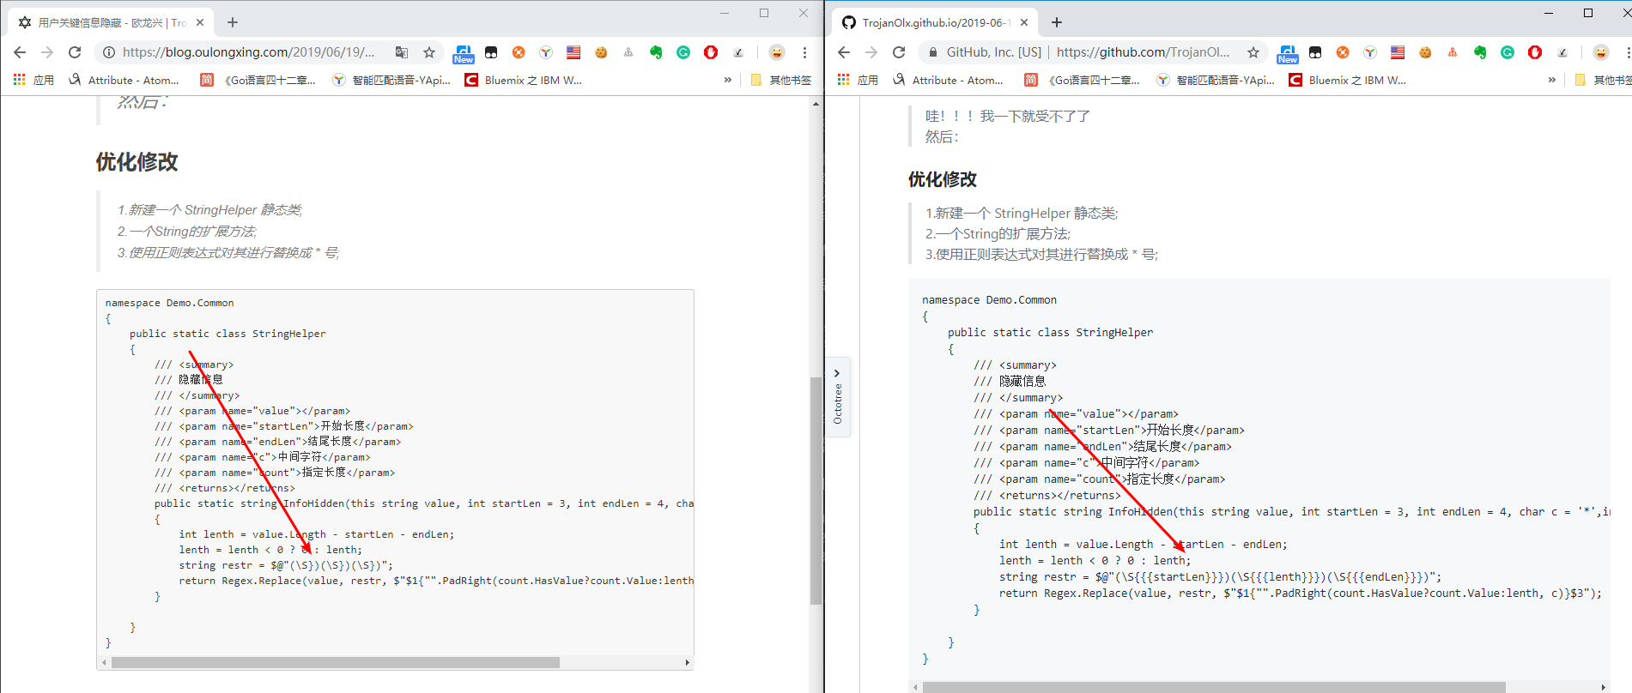Open apps shortcut (应用) in left bookmarks bar
Viewport: 1632px width, 693px height.
33,80
